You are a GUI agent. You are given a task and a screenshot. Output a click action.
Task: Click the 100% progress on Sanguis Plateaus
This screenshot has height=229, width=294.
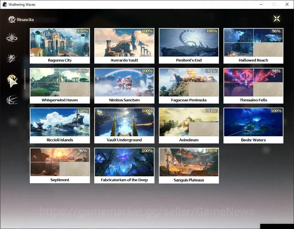(212, 151)
